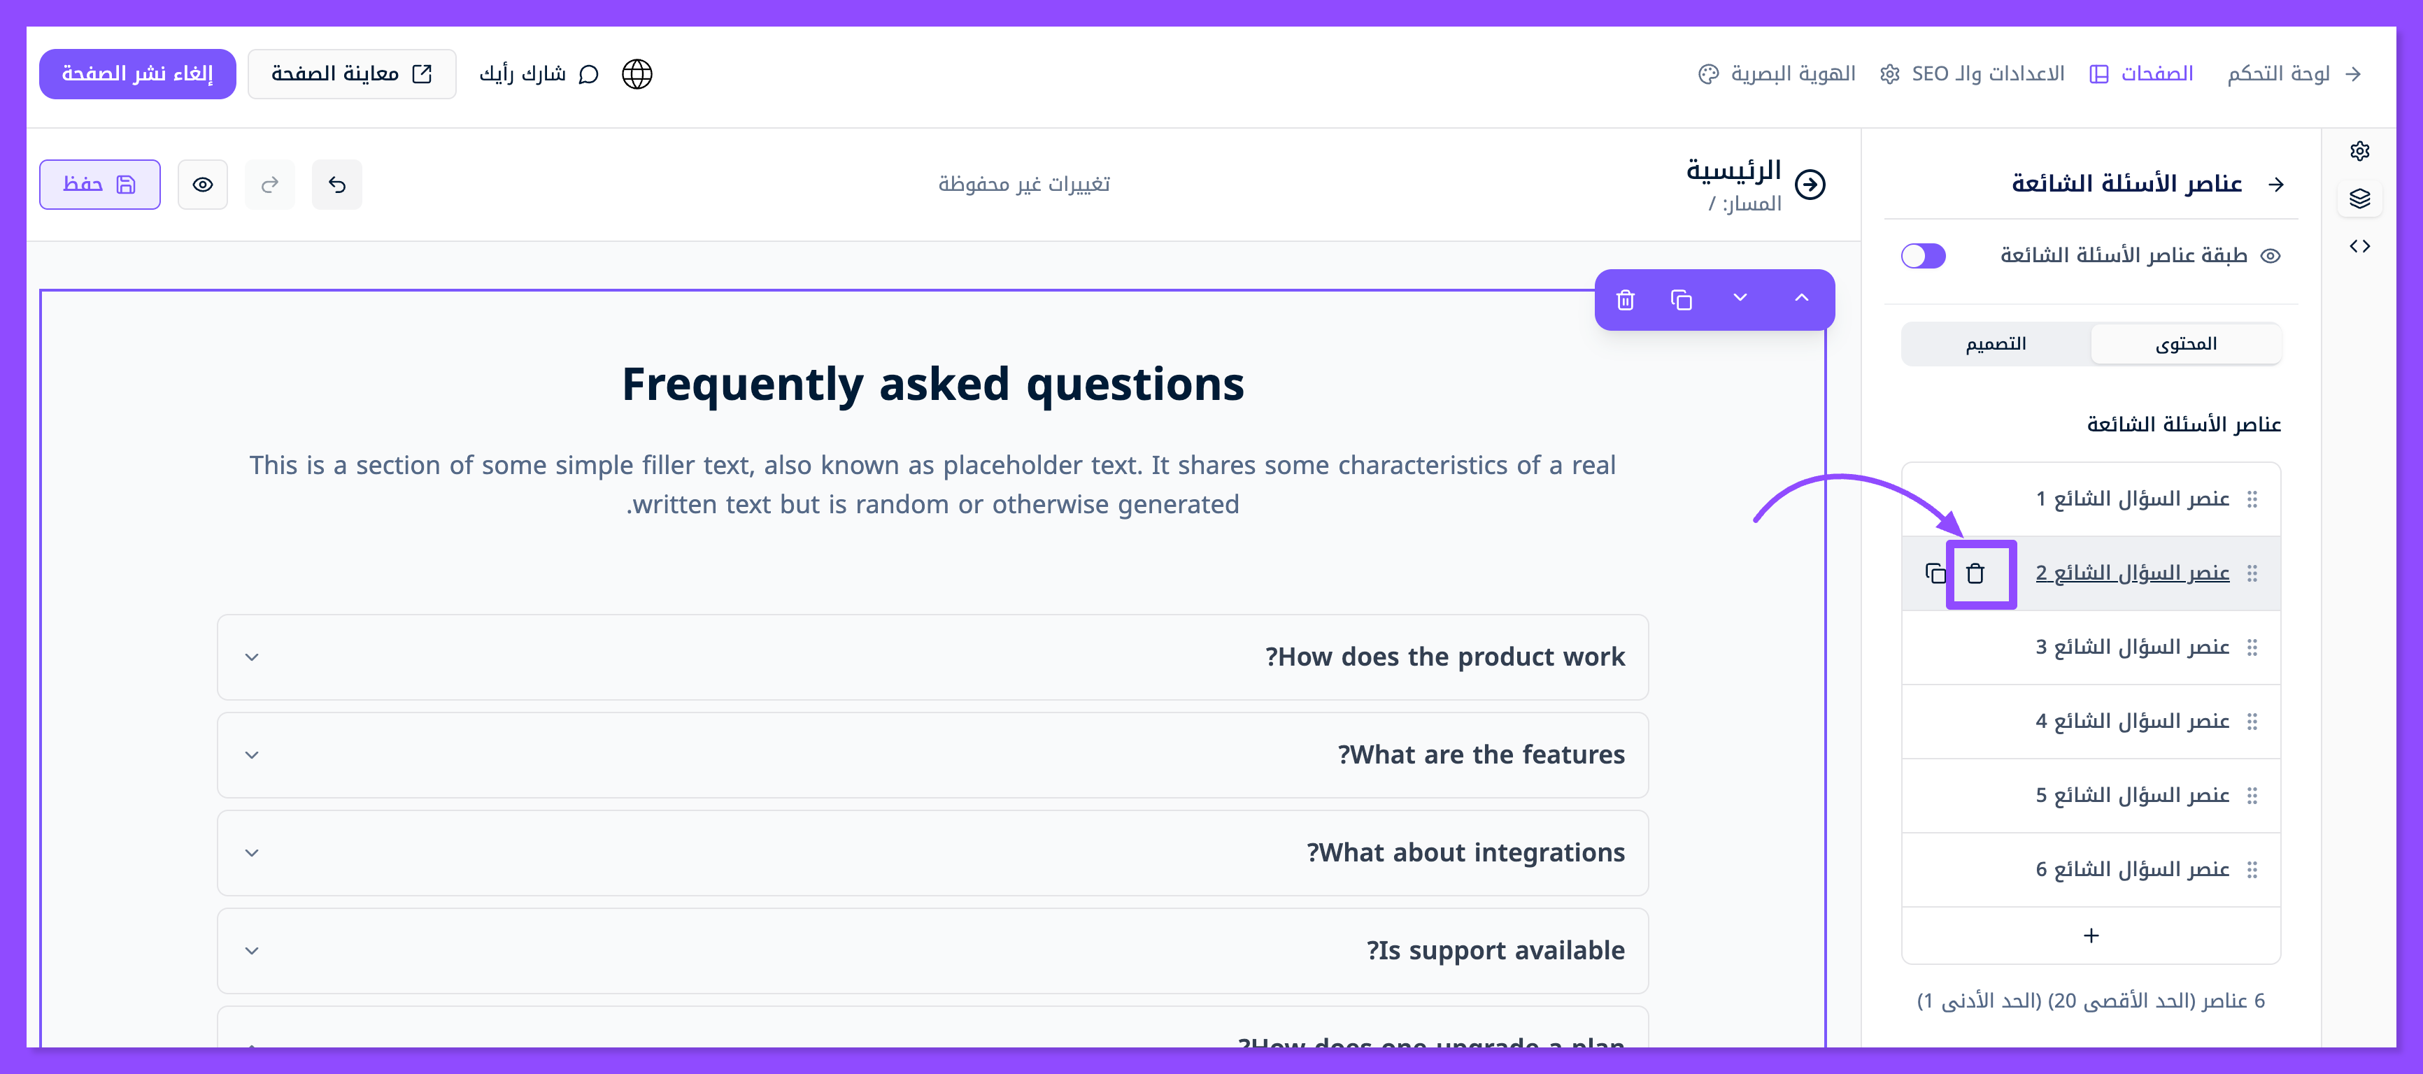Open the code brackets icon in the right rail
Image resolution: width=2423 pixels, height=1074 pixels.
point(2359,246)
